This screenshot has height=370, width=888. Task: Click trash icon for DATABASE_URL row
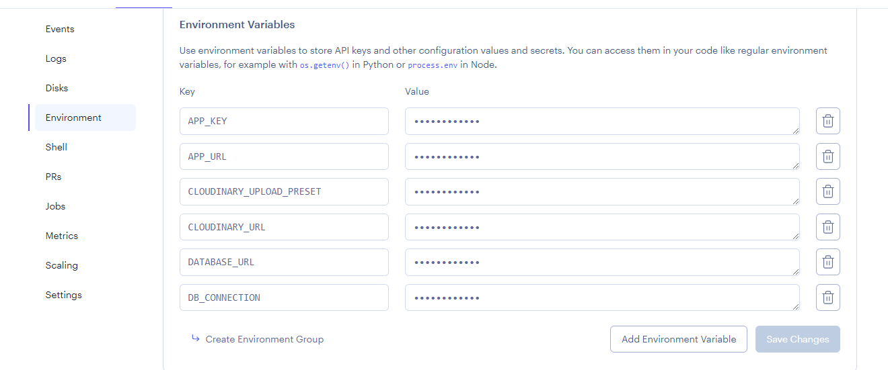828,263
